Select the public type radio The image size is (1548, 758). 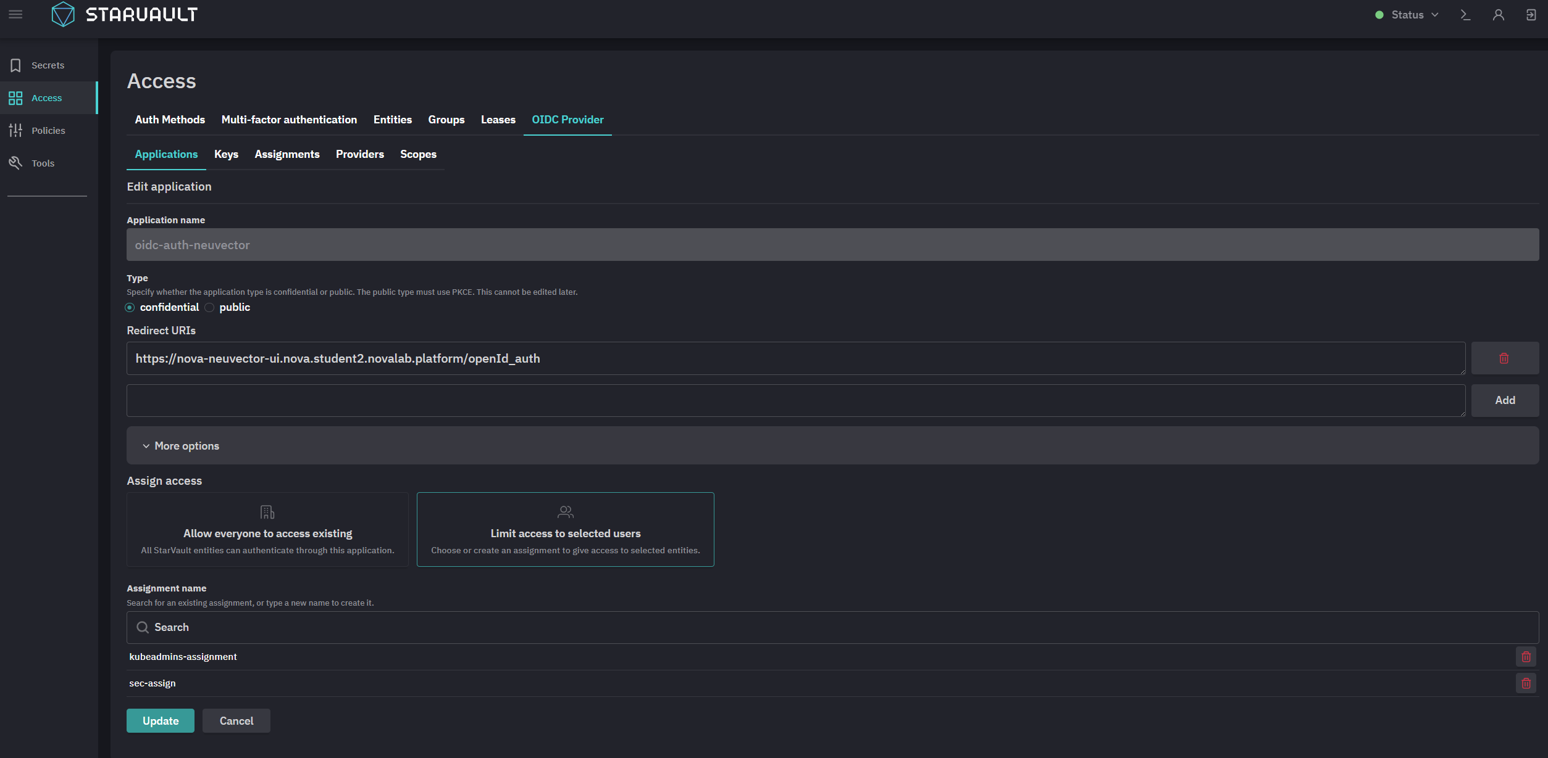pos(209,308)
